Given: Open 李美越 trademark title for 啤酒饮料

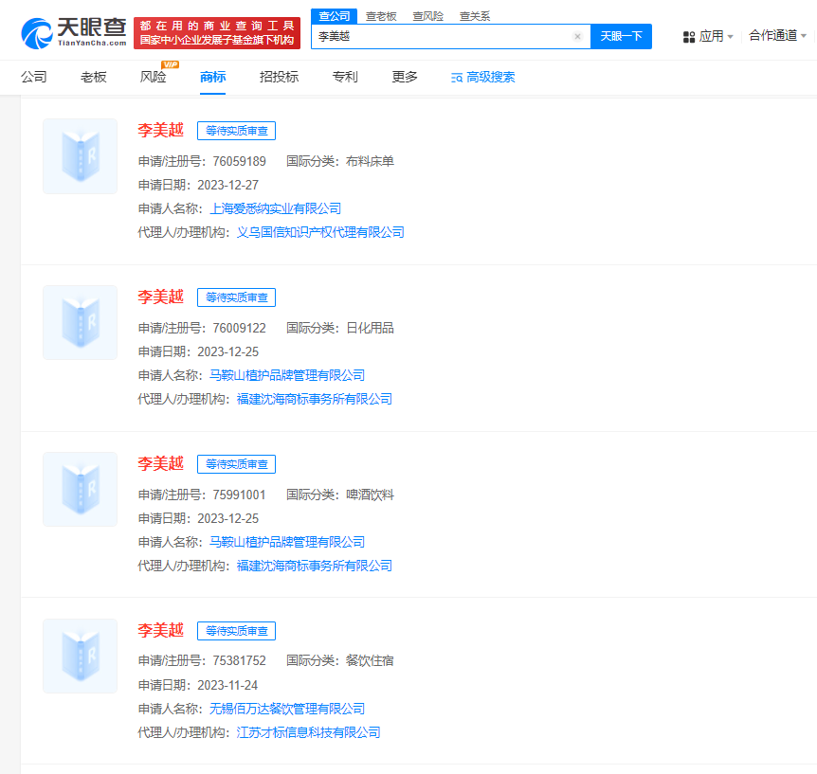Looking at the screenshot, I should pos(160,463).
